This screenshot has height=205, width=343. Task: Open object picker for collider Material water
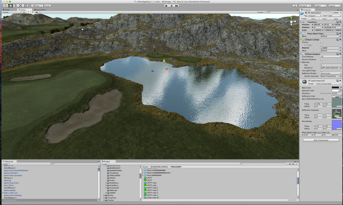(341, 48)
